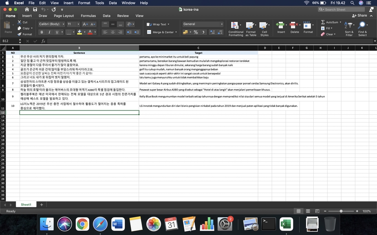Viewport: 377px width, 235px height.
Task: Open the Window menu in the menu bar
Action: (x=128, y=3)
